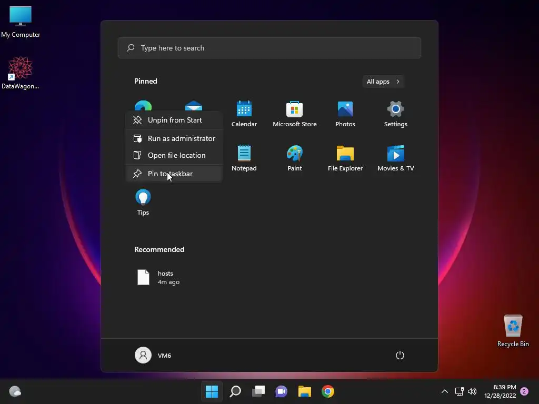Select Unpin from Start
Screen dimensions: 539x404
pos(174,120)
